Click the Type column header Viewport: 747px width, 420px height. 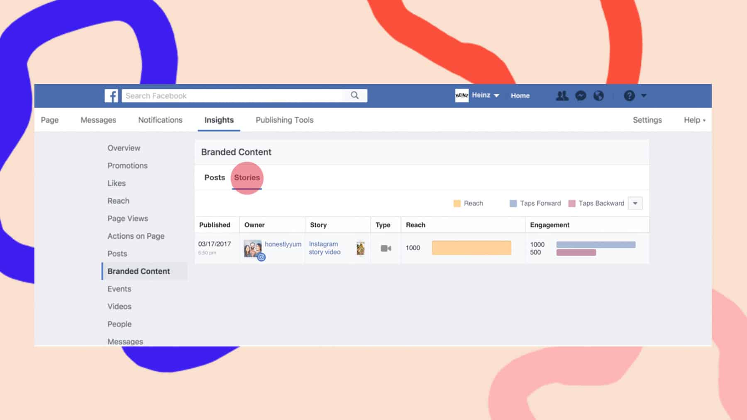[383, 225]
